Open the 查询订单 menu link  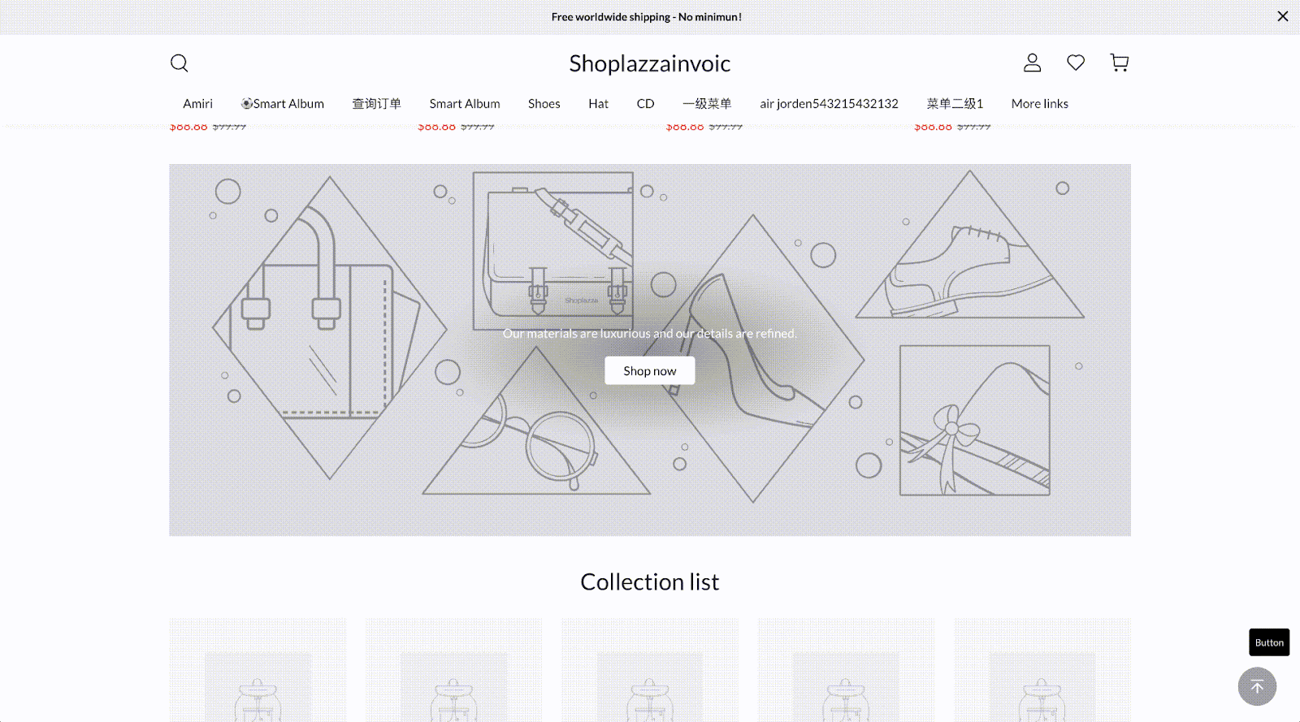coord(376,104)
